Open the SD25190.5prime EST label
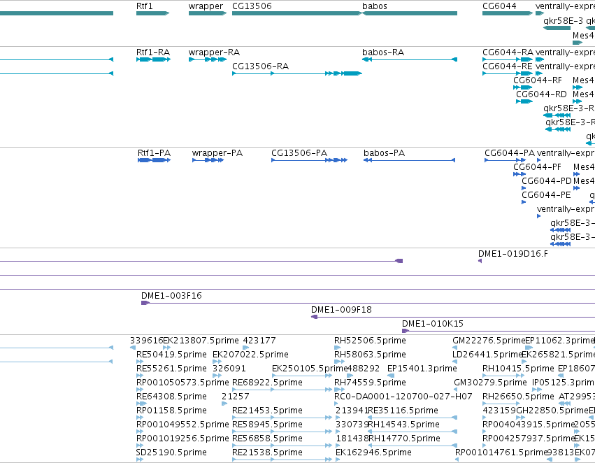Screen dimensions: 595x463 click(171, 453)
